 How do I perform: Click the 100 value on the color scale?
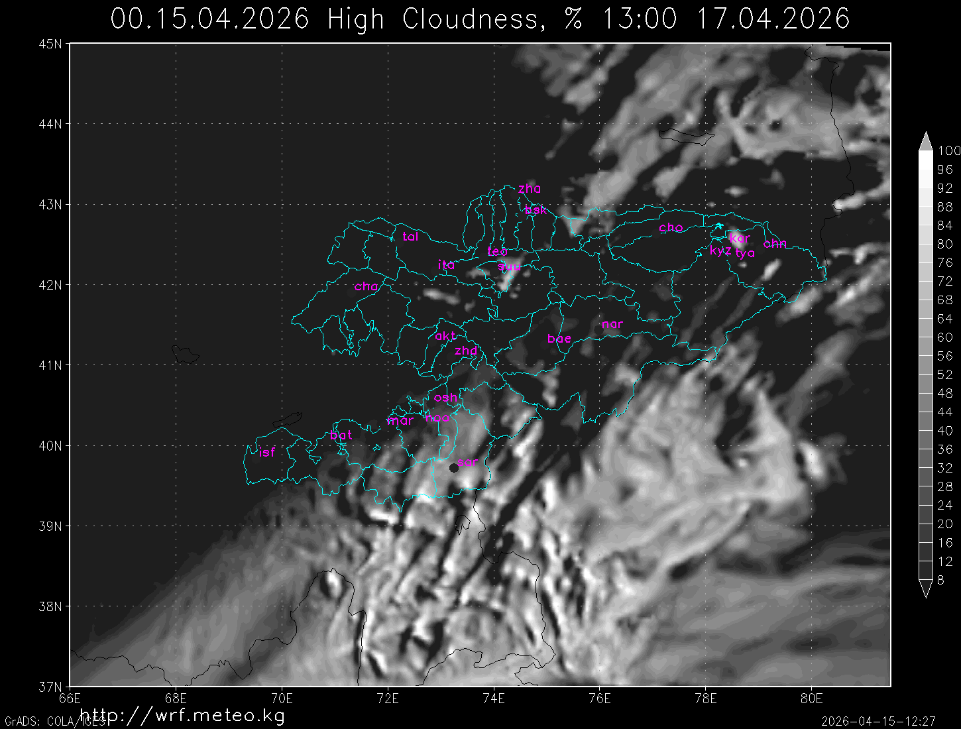coord(948,151)
